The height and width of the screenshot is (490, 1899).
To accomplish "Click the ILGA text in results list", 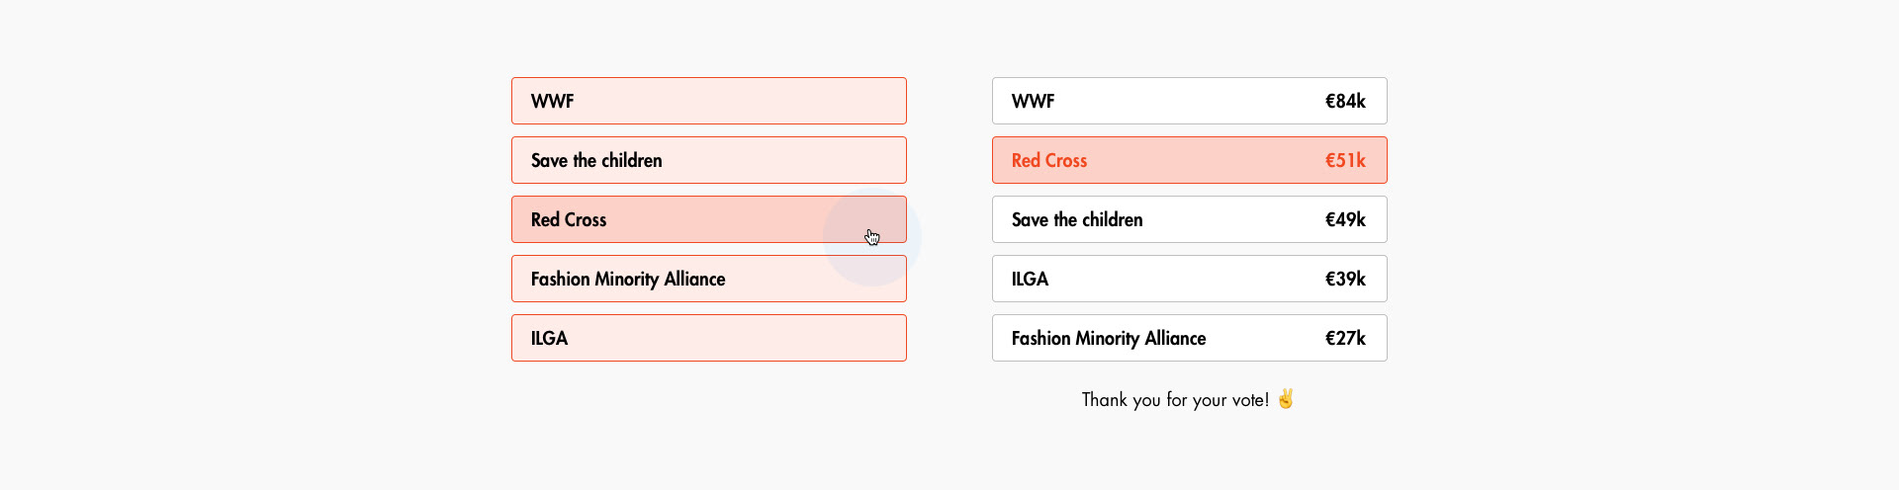I will [x=1030, y=279].
